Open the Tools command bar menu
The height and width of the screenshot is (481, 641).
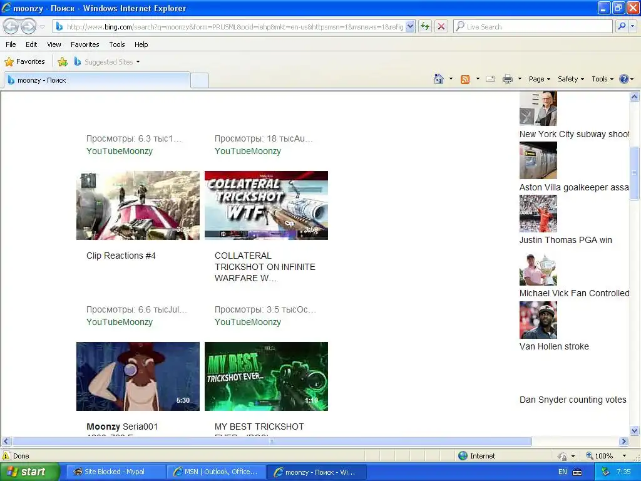click(x=602, y=79)
